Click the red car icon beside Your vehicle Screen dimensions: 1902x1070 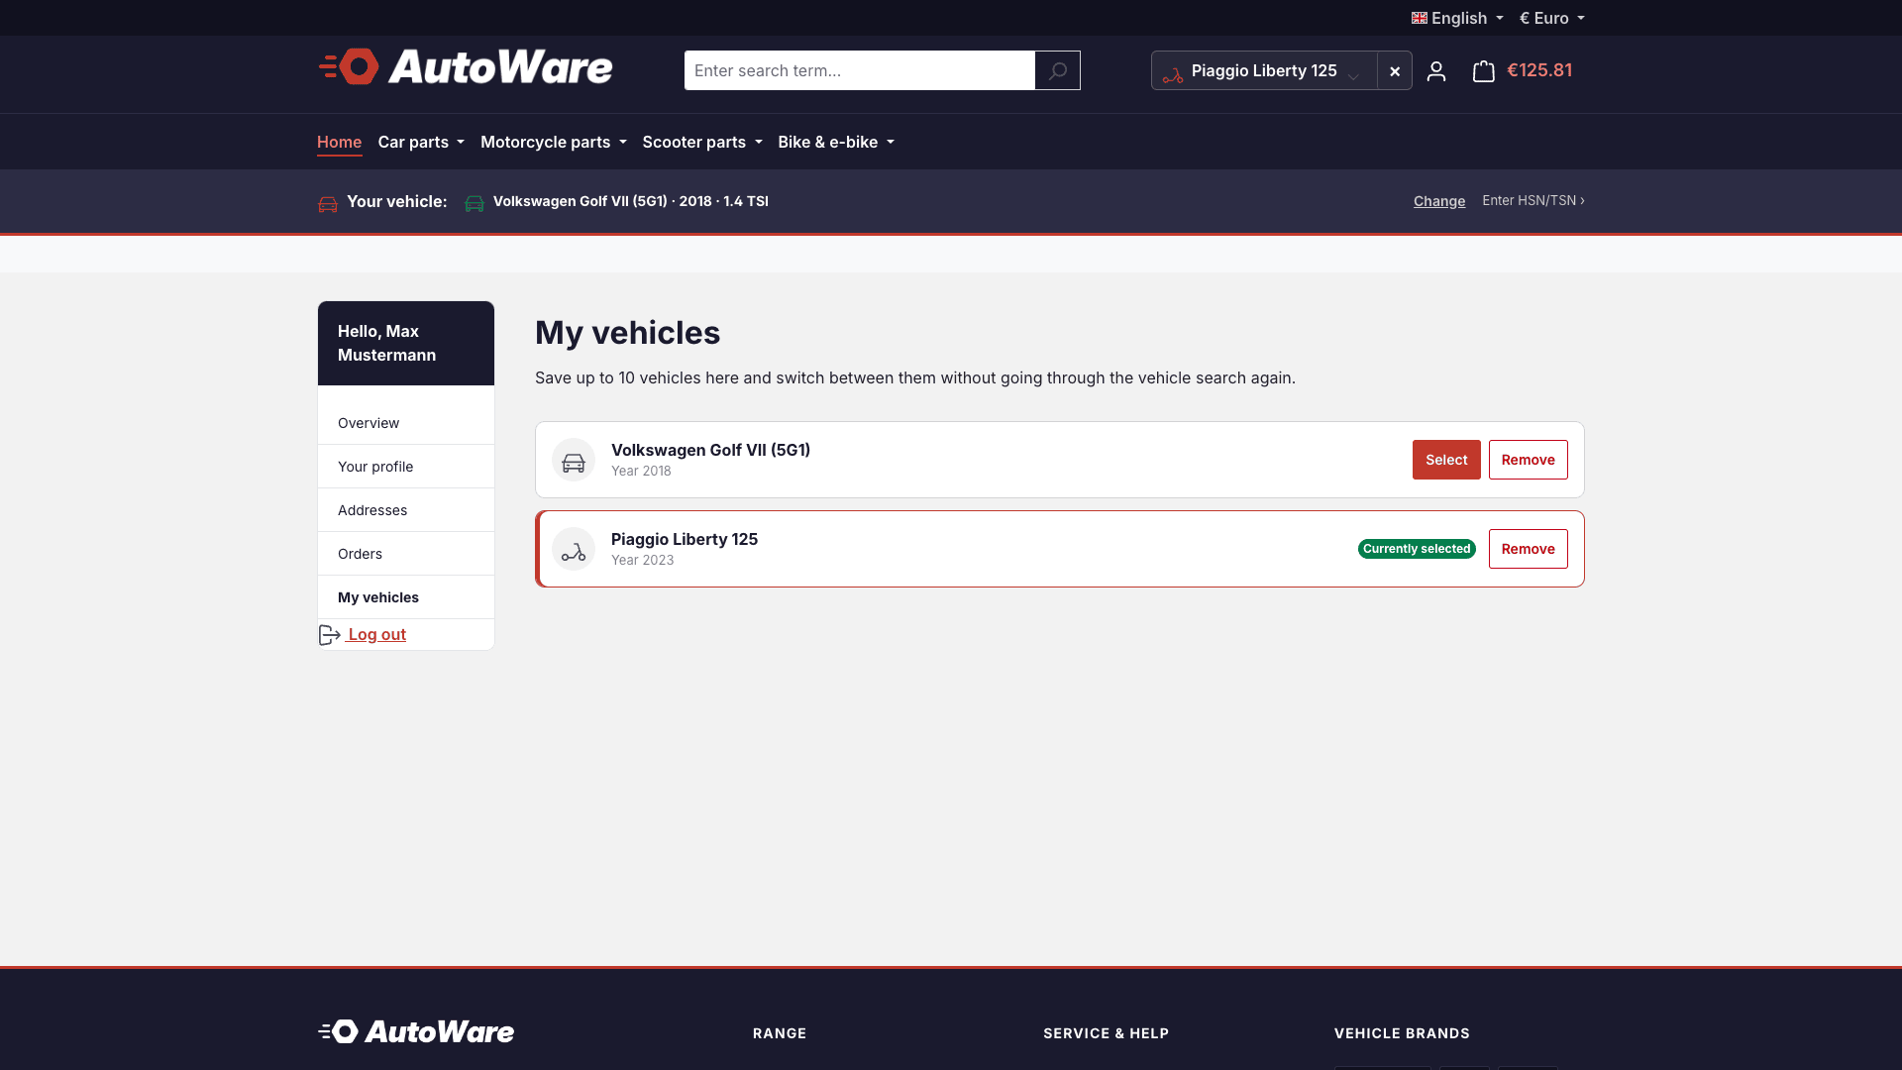(x=328, y=203)
